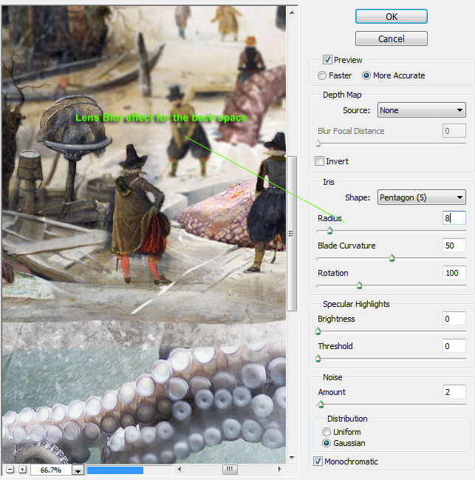Click the blue preview progress bar
The width and height of the screenshot is (475, 480).
[x=115, y=470]
